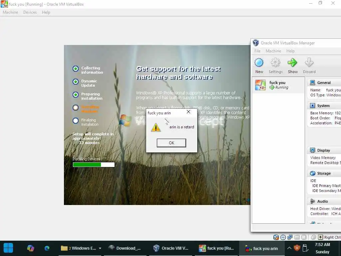Click the Installing Devices progress bar
Image resolution: width=341 pixels, height=256 pixels.
[x=94, y=165]
